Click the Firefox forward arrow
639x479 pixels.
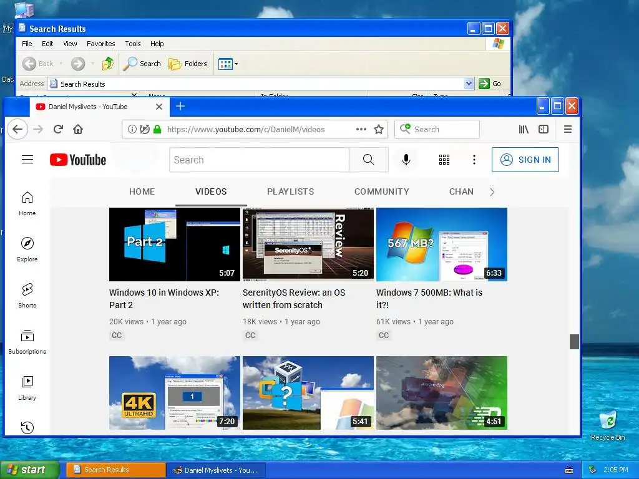38,129
